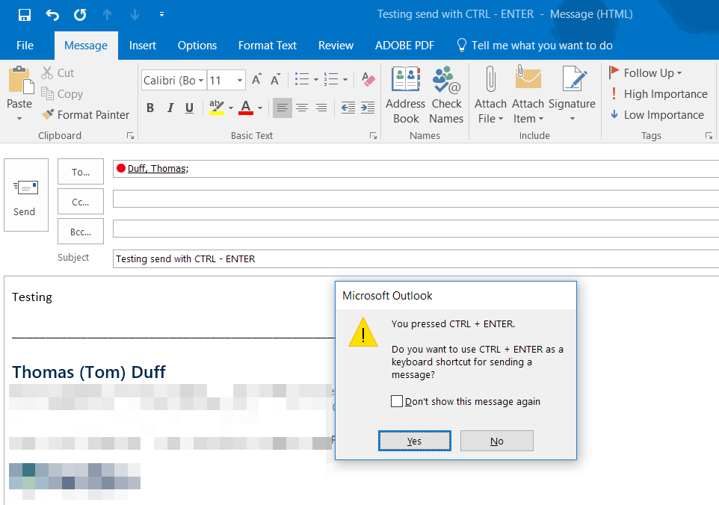
Task: Select the Format Painter tool
Action: click(84, 114)
